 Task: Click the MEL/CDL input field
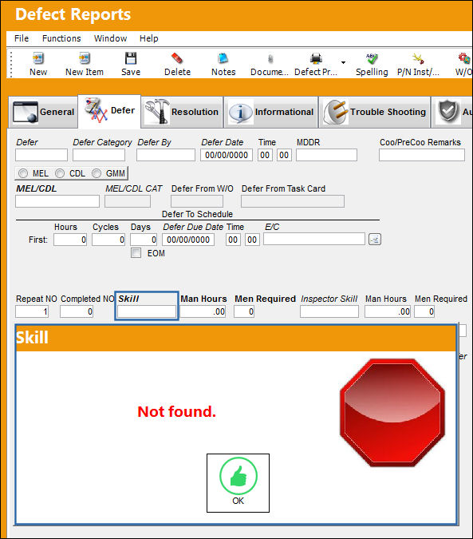click(57, 201)
